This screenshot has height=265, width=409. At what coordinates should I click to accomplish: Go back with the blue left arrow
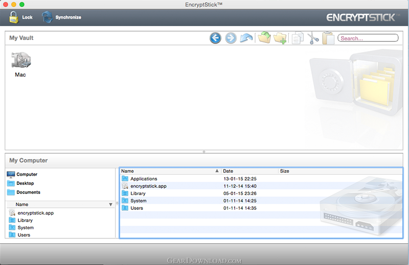pos(215,38)
